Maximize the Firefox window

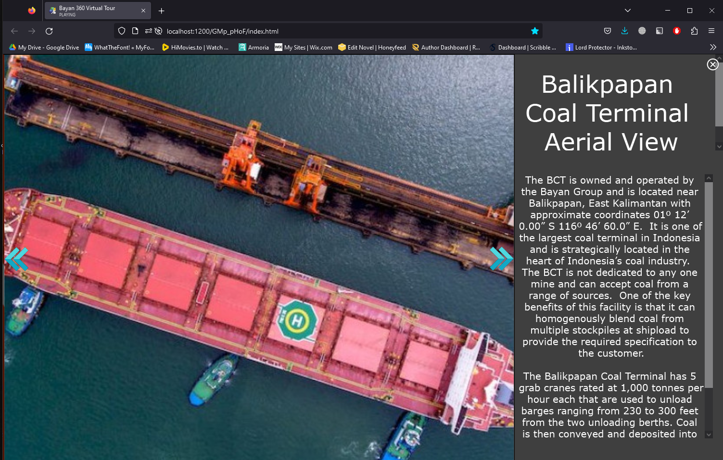point(689,11)
